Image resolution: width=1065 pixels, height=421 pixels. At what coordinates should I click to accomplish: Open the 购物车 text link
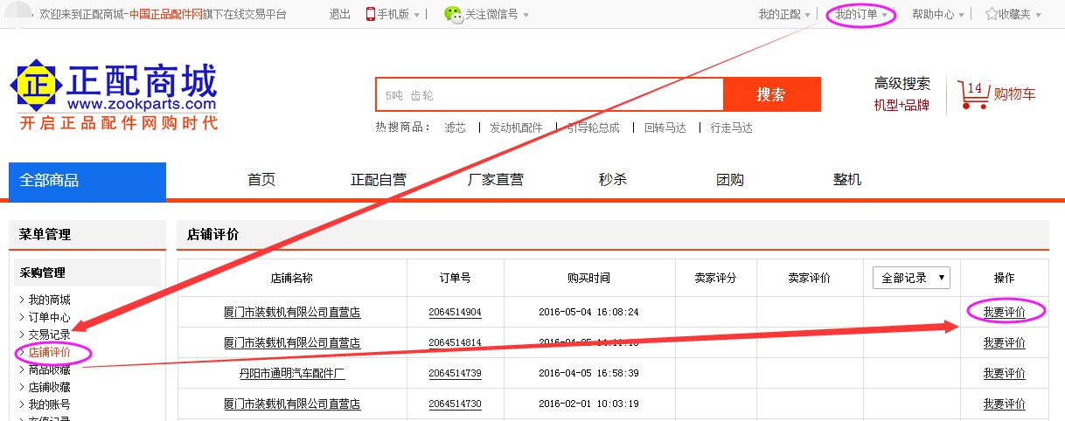1015,94
